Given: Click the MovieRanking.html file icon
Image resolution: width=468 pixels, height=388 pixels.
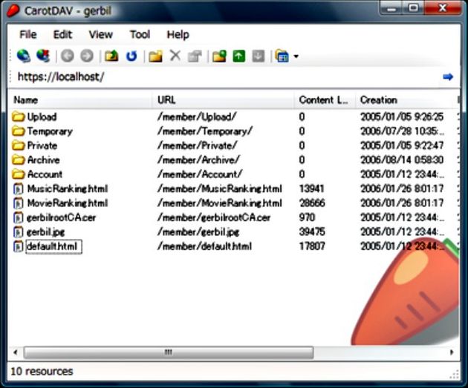Looking at the screenshot, I should 19,203.
